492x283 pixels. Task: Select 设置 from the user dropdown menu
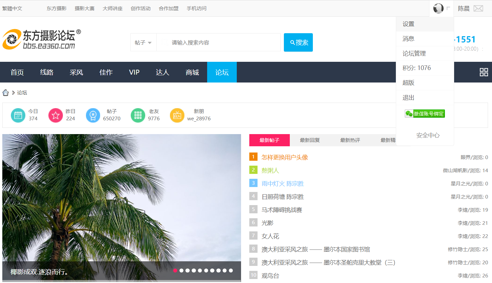(x=408, y=24)
